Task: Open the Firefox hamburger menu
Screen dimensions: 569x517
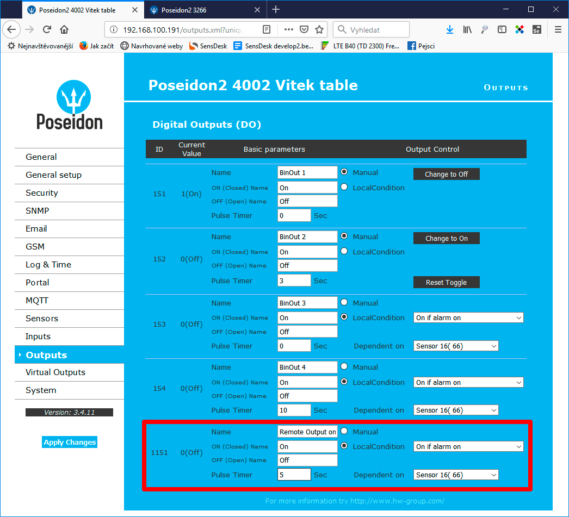Action: [x=558, y=30]
